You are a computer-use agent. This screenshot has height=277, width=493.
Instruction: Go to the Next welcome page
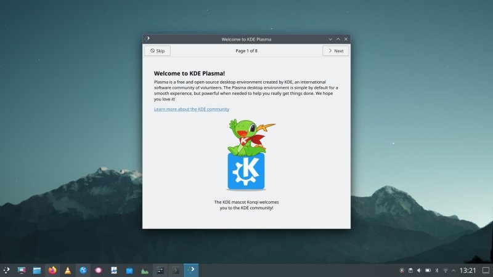click(x=335, y=51)
